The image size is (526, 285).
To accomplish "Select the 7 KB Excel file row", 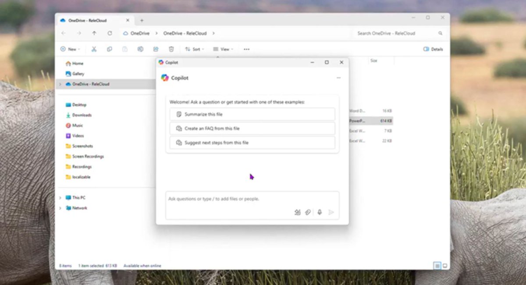I will click(371, 131).
